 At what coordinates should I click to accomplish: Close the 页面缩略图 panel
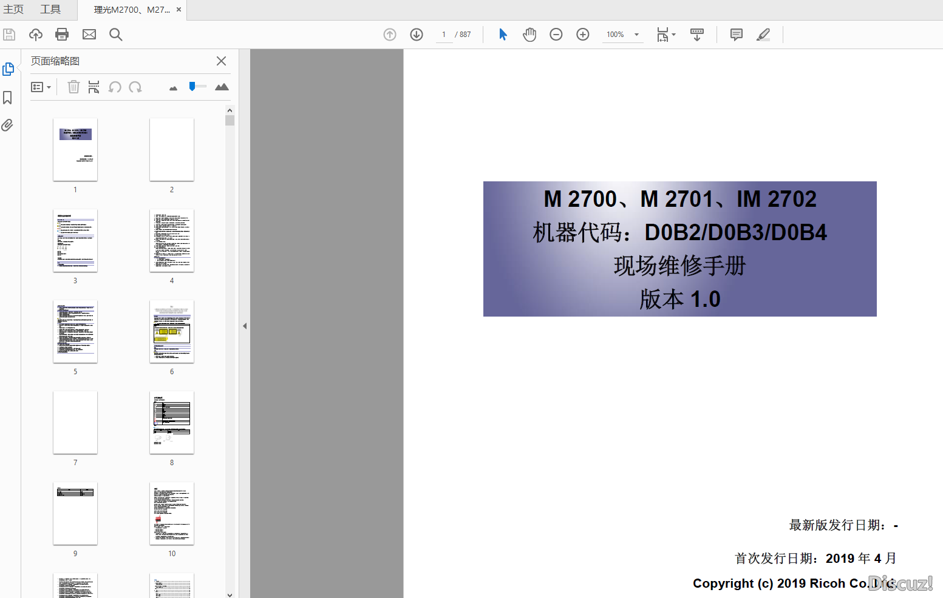221,61
